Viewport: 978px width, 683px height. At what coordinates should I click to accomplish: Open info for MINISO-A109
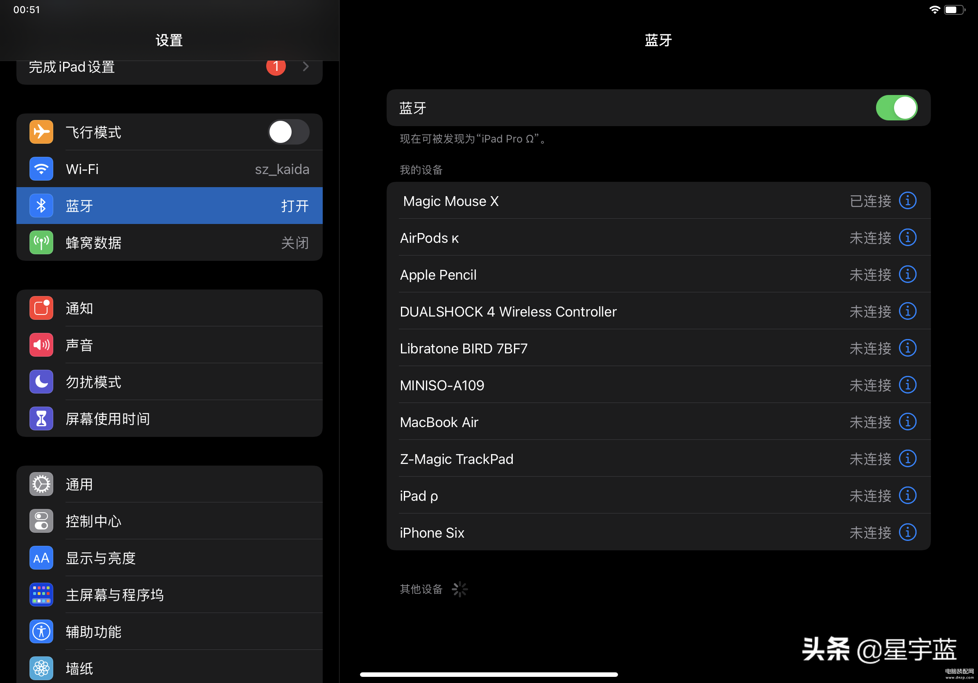click(908, 385)
